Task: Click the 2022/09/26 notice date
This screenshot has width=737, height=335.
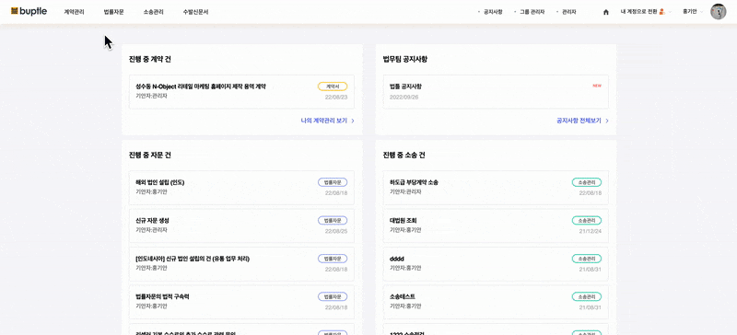Action: pyautogui.click(x=404, y=98)
